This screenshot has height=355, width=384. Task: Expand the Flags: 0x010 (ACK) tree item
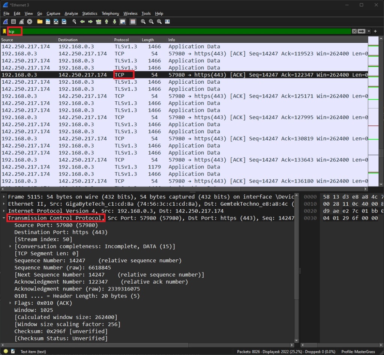[10, 303]
